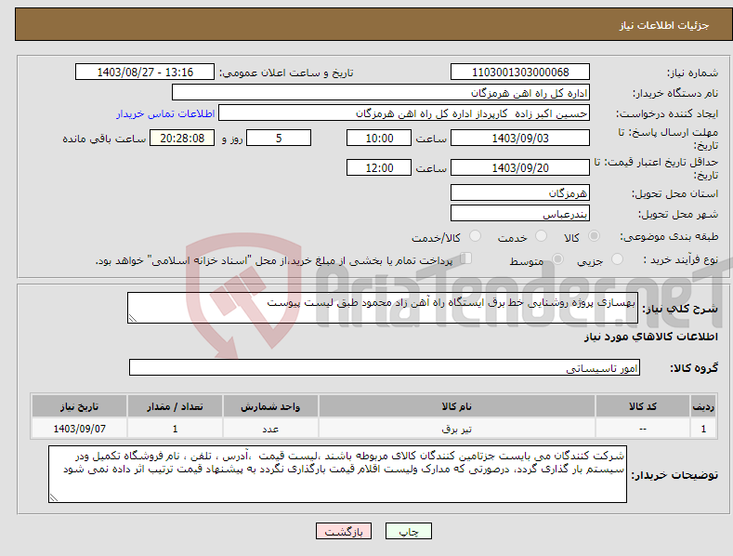733x556 pixels.
Task: Click the buyer notes text area
Action: point(337,474)
